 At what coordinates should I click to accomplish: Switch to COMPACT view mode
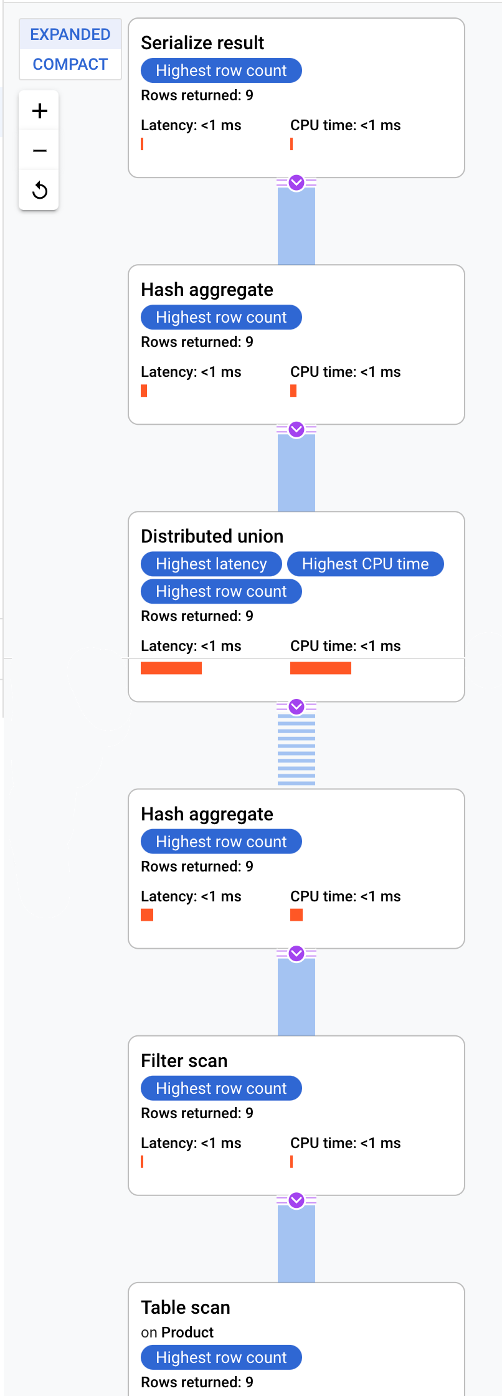point(70,64)
